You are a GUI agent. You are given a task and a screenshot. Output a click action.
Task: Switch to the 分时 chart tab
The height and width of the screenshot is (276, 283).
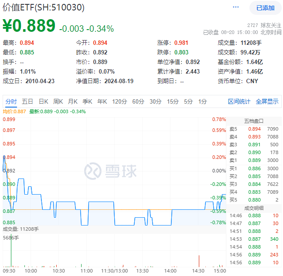point(11,101)
